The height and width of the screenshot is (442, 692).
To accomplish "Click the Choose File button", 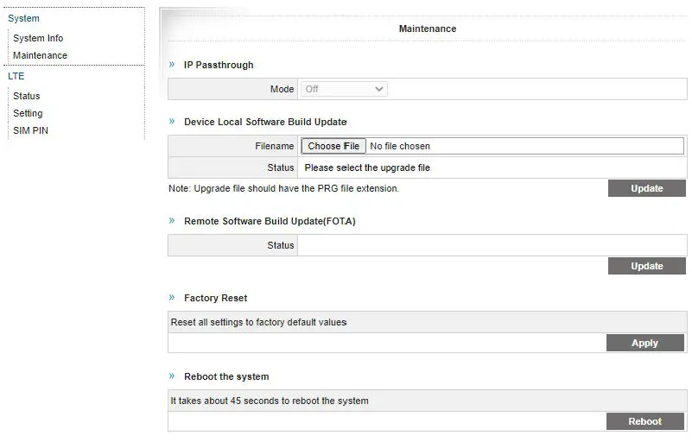I will (333, 146).
